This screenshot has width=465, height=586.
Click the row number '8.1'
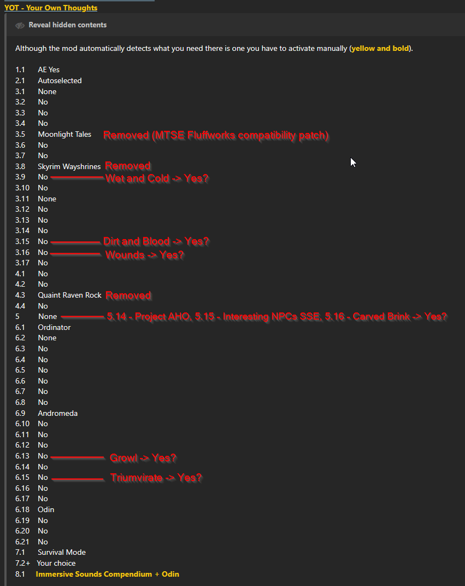[x=20, y=573]
